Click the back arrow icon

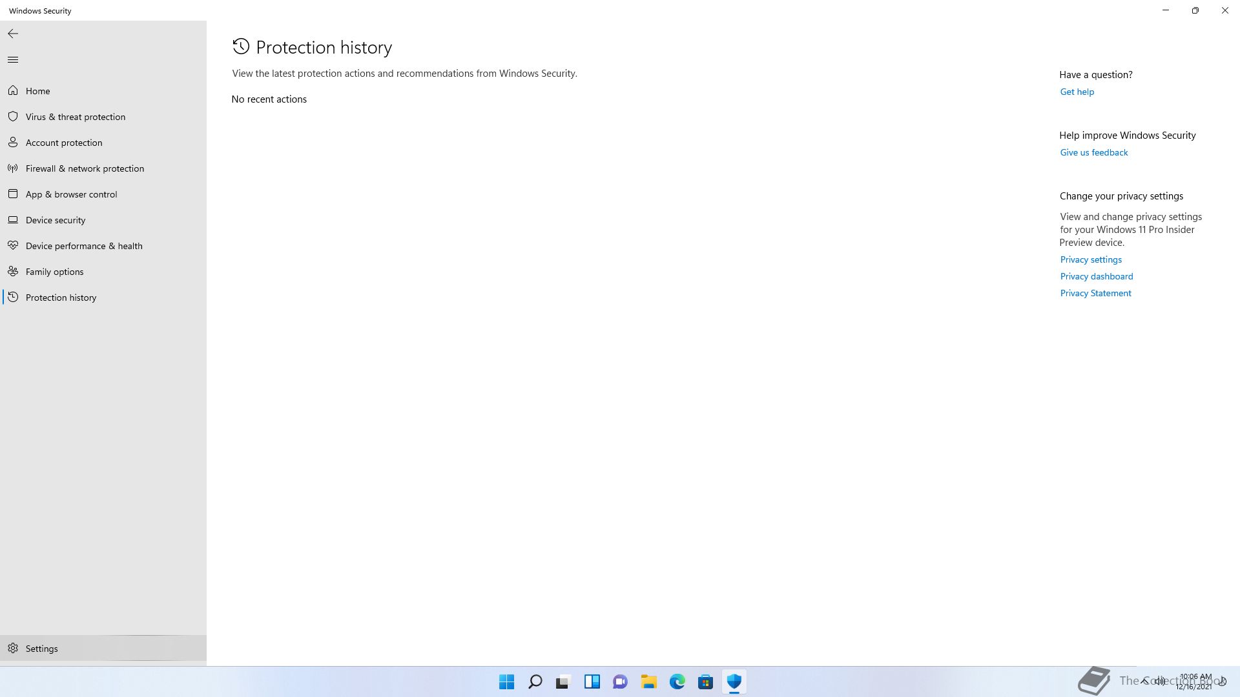coord(13,34)
